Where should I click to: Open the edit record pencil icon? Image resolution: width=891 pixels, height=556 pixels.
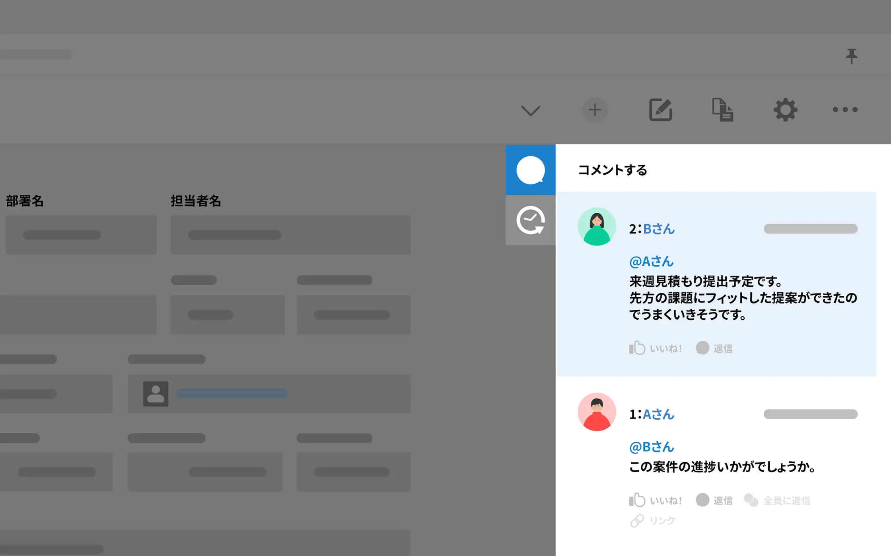(660, 110)
